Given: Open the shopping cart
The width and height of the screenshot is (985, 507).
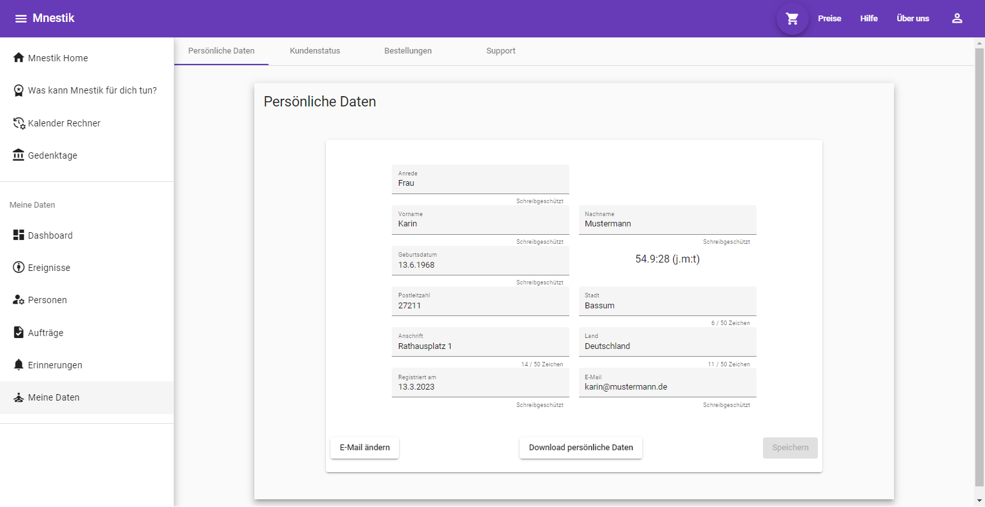Looking at the screenshot, I should 792,19.
